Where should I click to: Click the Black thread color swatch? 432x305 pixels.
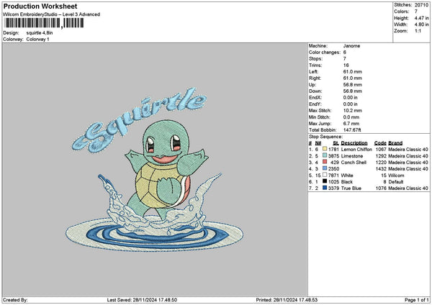click(x=325, y=181)
